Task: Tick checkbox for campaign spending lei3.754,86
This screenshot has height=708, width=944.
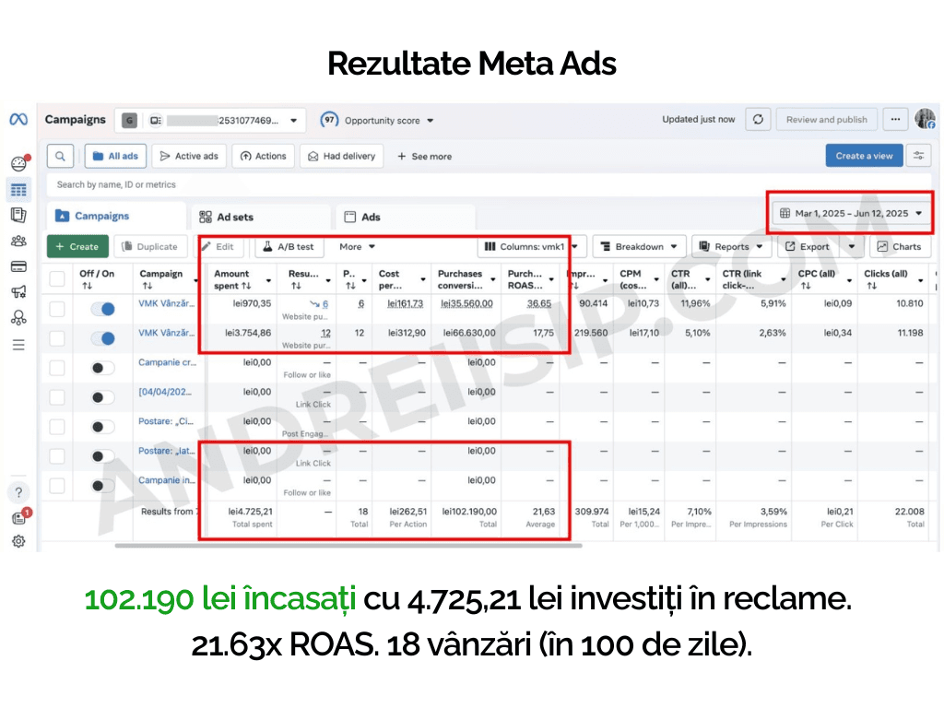Action: click(x=57, y=338)
